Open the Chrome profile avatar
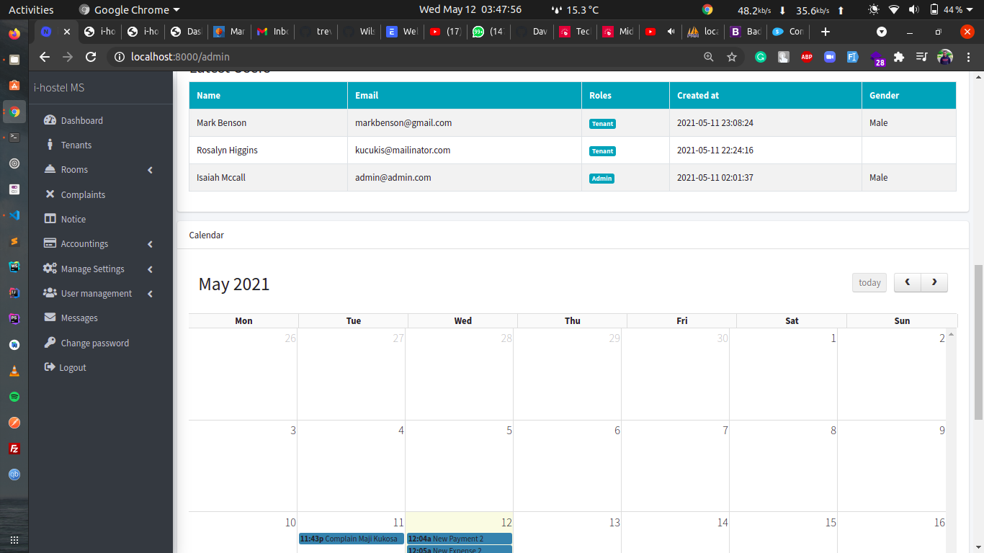 (945, 57)
